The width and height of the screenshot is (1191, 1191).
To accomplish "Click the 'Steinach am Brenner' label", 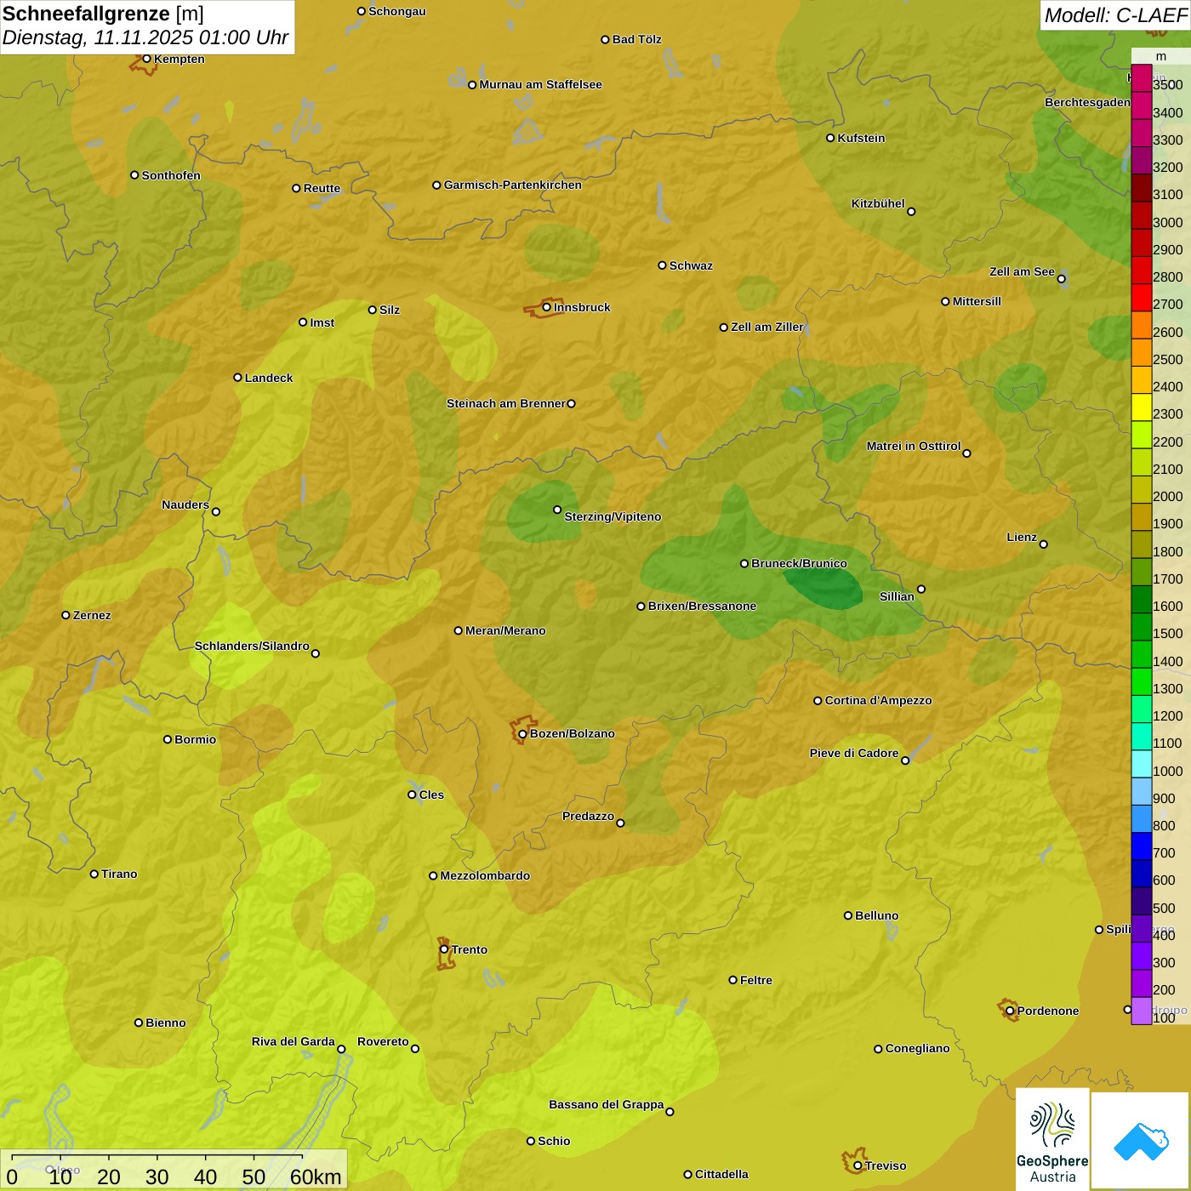I will pyautogui.click(x=506, y=403).
